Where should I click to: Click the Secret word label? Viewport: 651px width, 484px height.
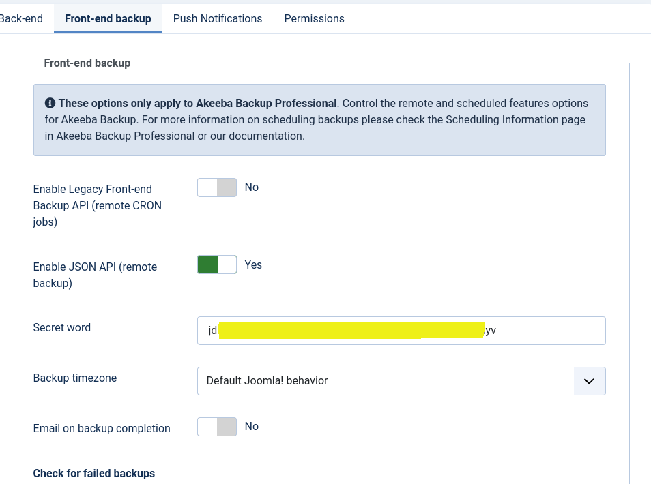click(62, 328)
